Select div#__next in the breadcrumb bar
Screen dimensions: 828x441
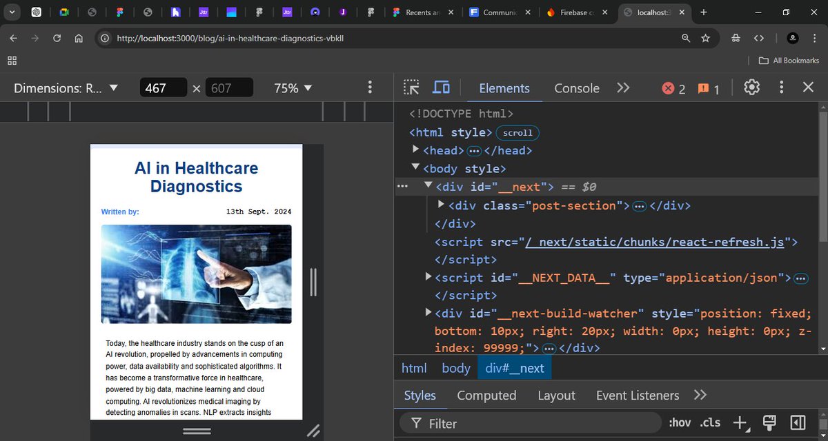515,368
